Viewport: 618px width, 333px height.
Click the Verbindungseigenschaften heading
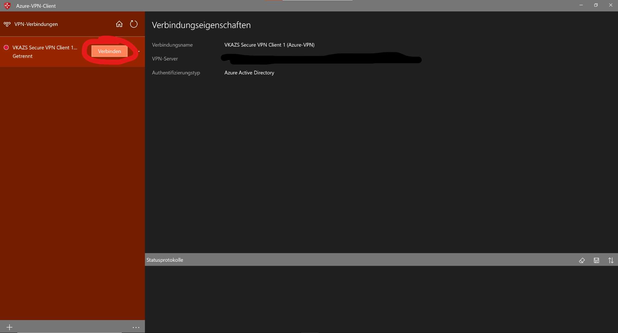coord(201,25)
